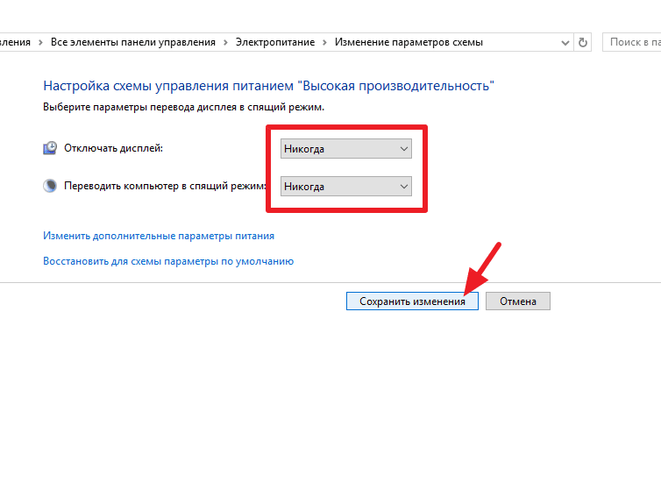
Task: Click the search field 'Поиск в па'
Action: point(632,42)
